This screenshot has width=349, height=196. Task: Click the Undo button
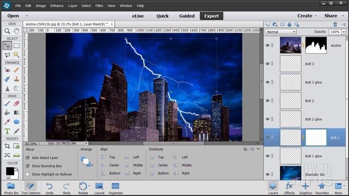(x=50, y=188)
